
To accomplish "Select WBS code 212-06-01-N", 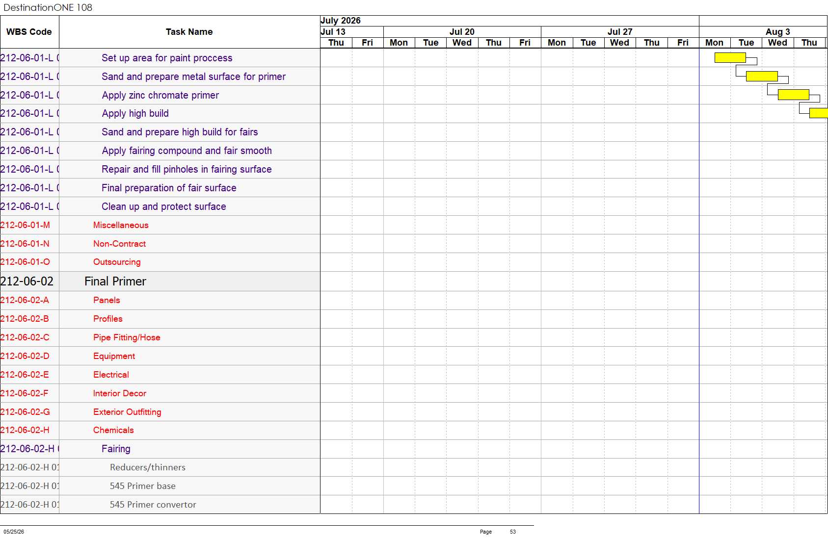I will tap(25, 244).
